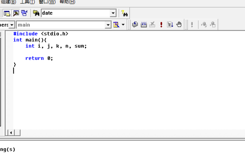Click the closing brace line in code
Screen dimensions: 245x163
(x=15, y=64)
